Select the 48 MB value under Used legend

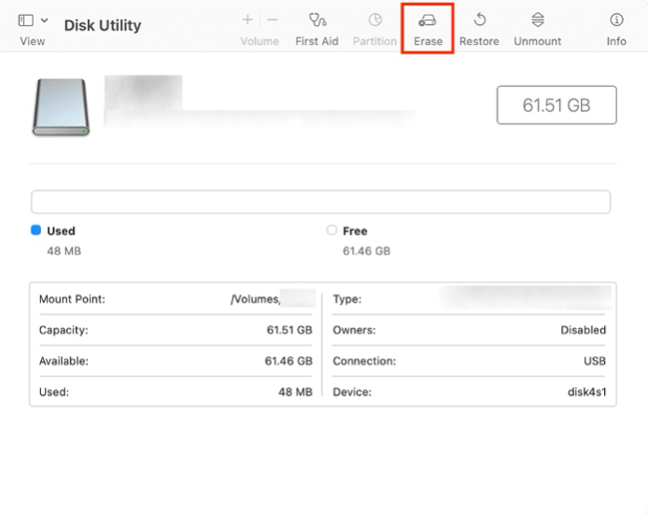coord(64,251)
